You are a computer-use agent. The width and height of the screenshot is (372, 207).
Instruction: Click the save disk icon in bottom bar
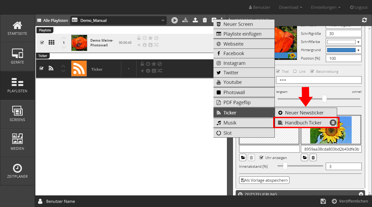click(x=323, y=201)
